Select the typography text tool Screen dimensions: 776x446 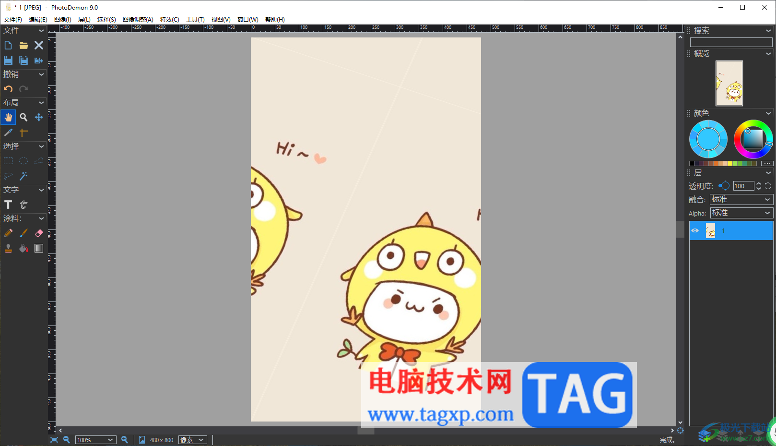click(24, 205)
